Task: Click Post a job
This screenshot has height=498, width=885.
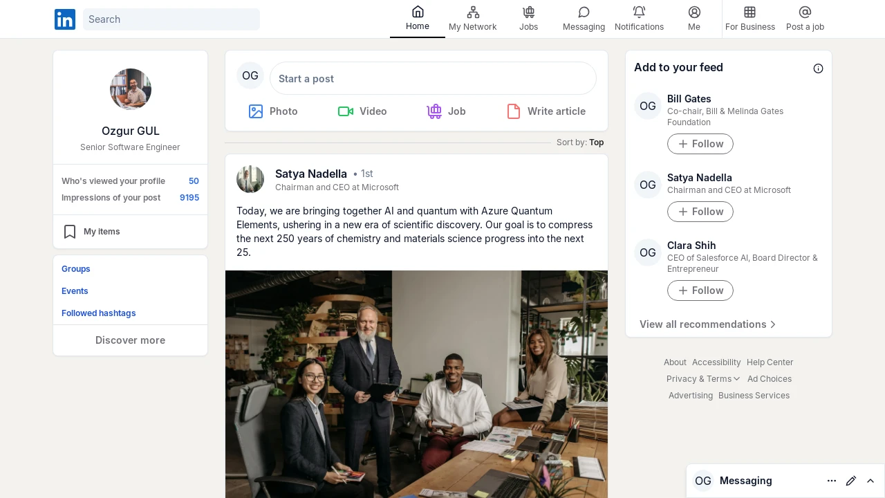Action: click(x=805, y=19)
